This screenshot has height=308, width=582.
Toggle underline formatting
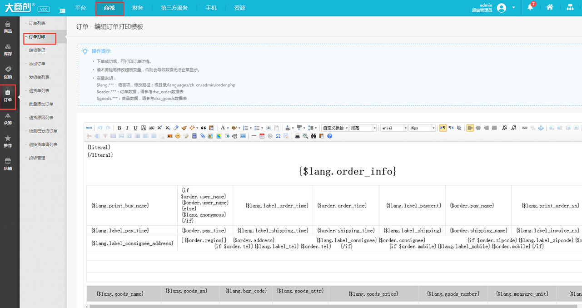click(x=135, y=128)
